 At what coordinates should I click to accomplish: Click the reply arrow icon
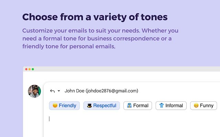coord(52,91)
